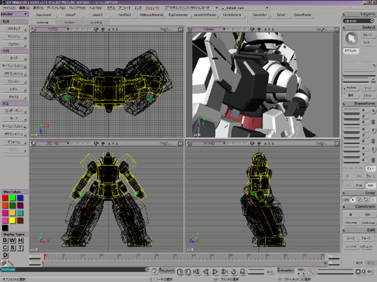Set display type C in Display Types
Screen dimensions: 377x282
(5, 248)
